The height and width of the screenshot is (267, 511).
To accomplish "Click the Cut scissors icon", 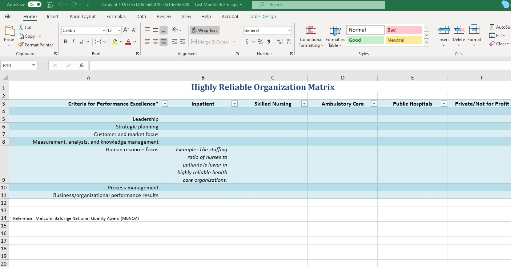I will click(x=21, y=28).
